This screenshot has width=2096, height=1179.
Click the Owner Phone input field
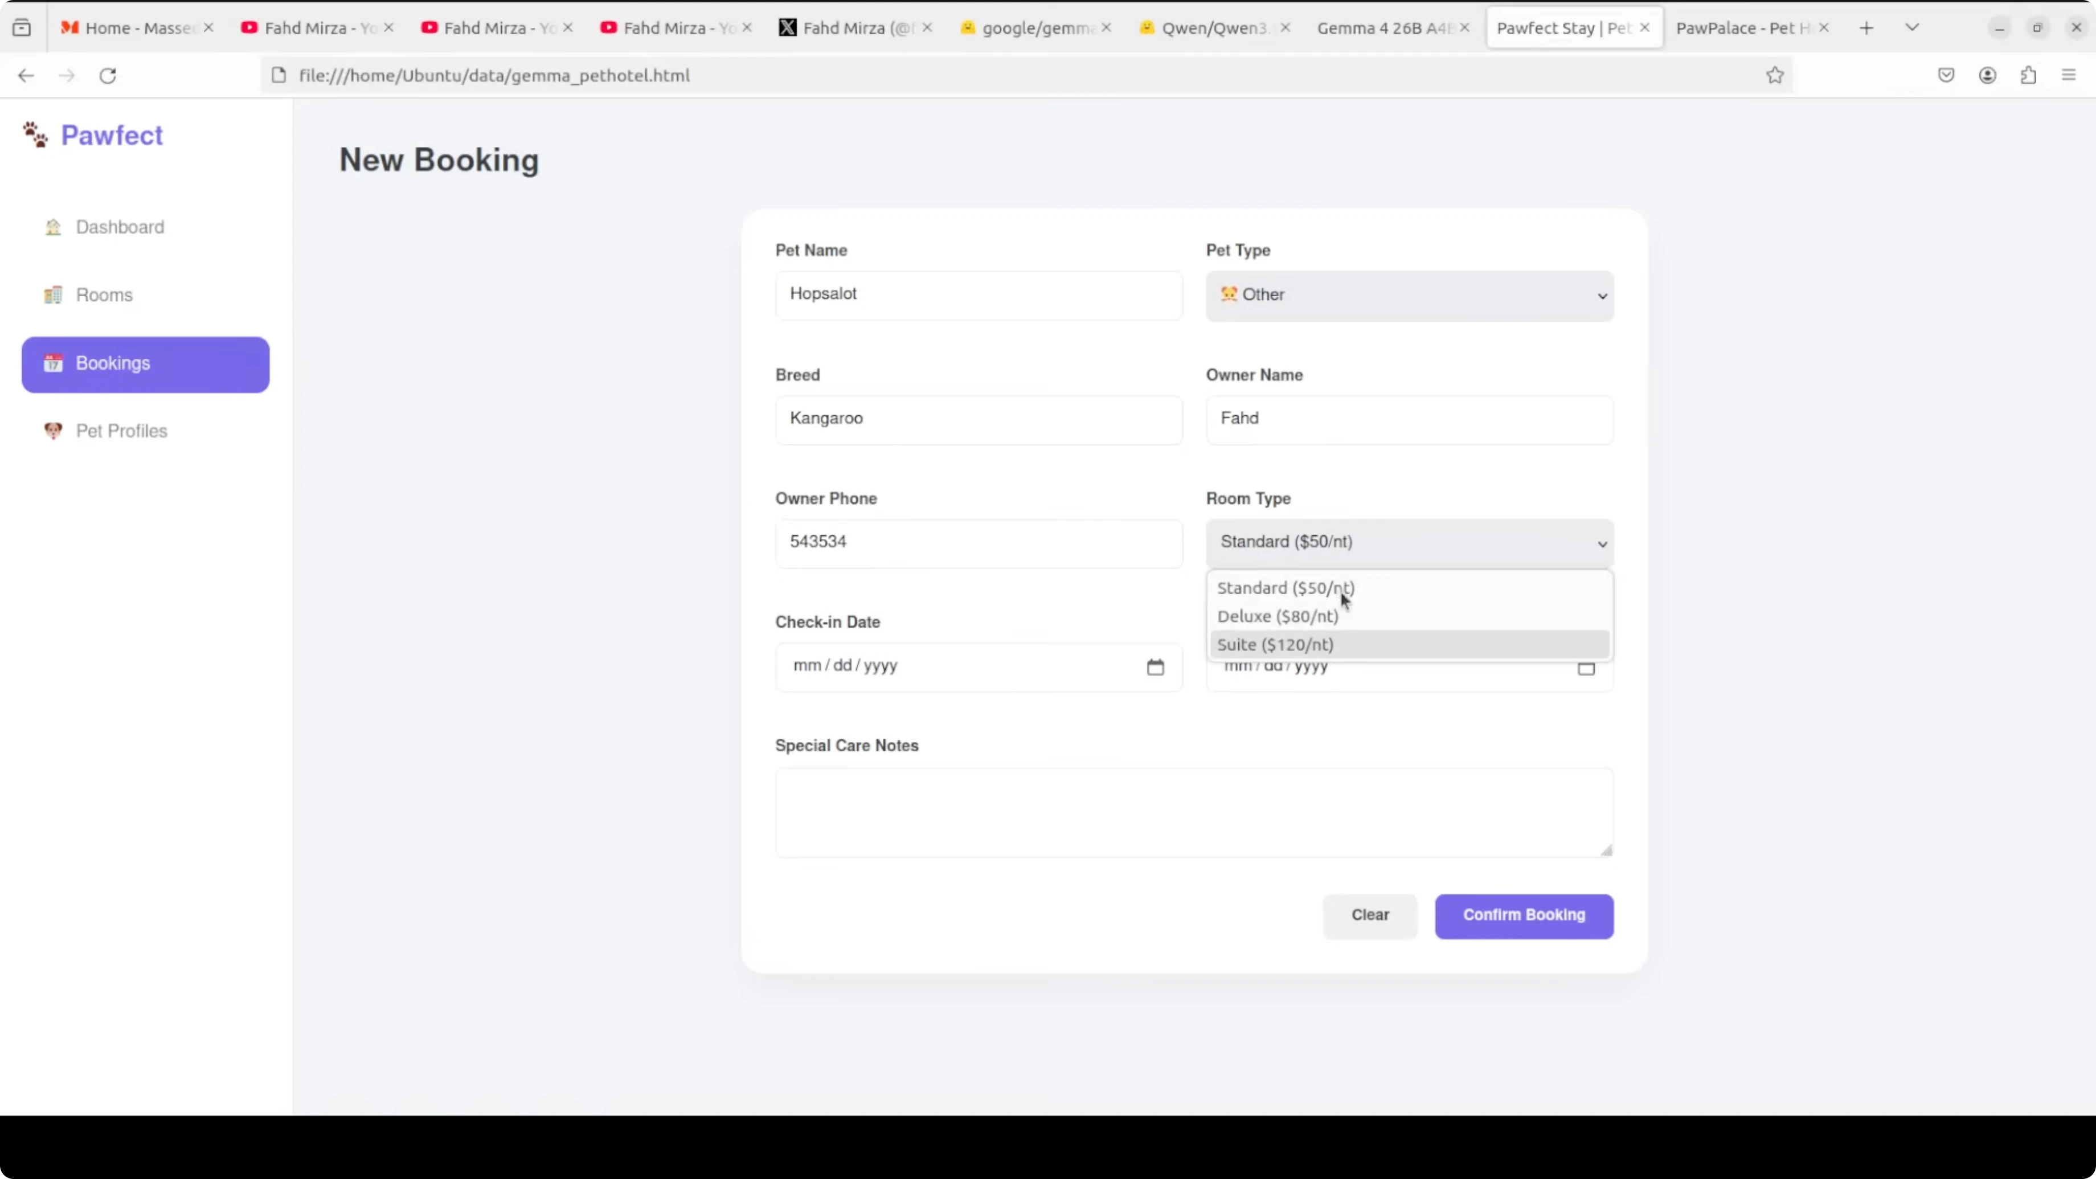tap(978, 543)
